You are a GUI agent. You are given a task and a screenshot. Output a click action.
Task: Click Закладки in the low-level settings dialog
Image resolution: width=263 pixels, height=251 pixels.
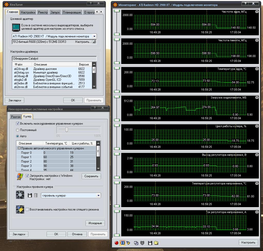[19, 234]
